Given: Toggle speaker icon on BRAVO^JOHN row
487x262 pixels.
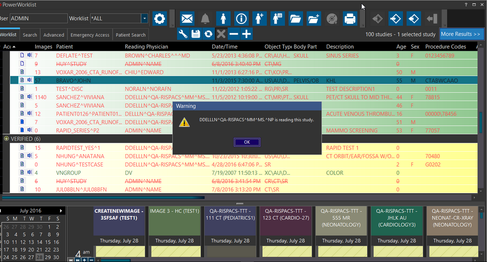Looking at the screenshot, I should tap(29, 80).
